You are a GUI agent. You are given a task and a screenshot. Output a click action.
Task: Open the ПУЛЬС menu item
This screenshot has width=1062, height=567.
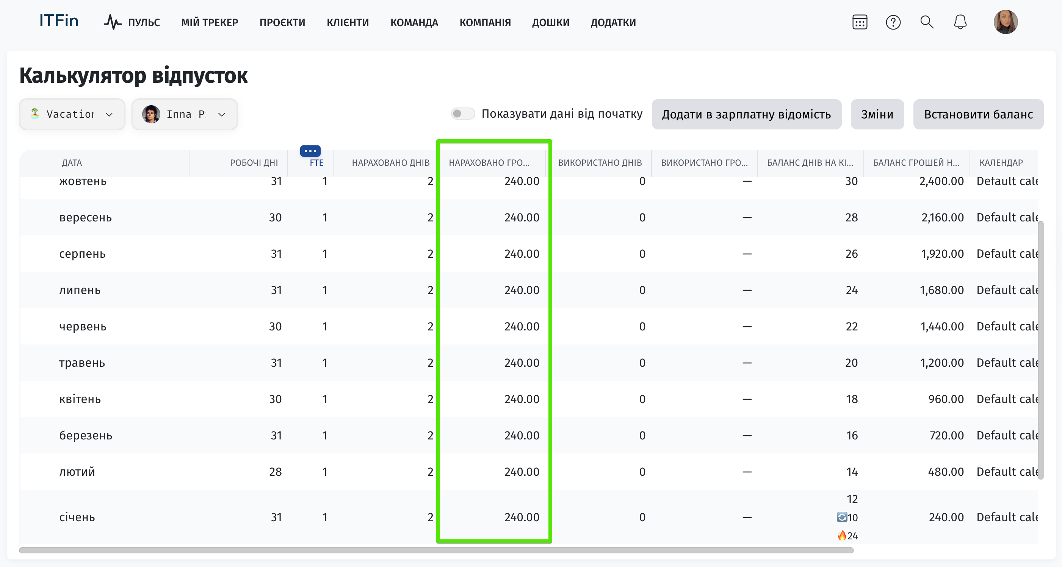(132, 22)
